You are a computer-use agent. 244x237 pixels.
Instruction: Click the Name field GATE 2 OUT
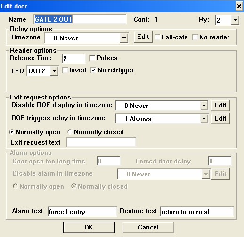click(x=80, y=19)
